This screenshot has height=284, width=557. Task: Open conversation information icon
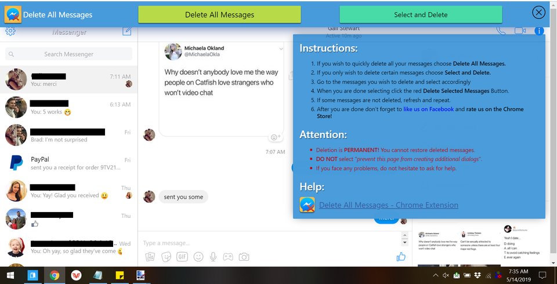pos(539,31)
